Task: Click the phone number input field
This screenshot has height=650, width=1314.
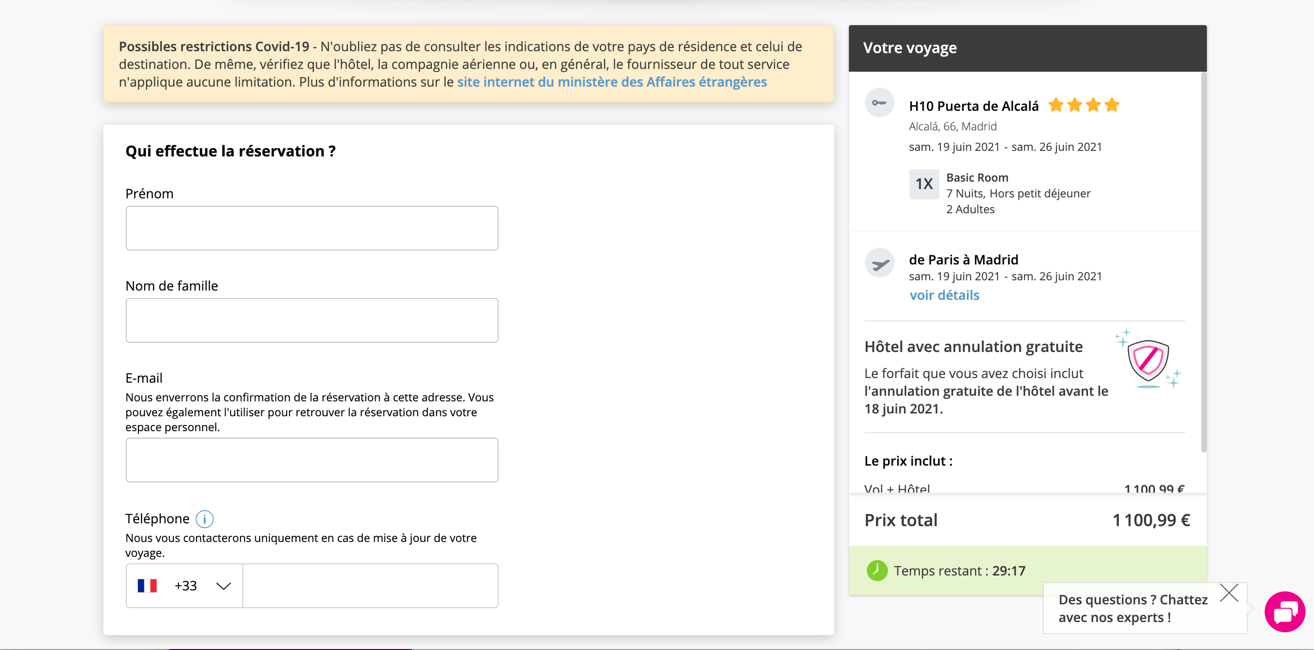Action: click(370, 586)
